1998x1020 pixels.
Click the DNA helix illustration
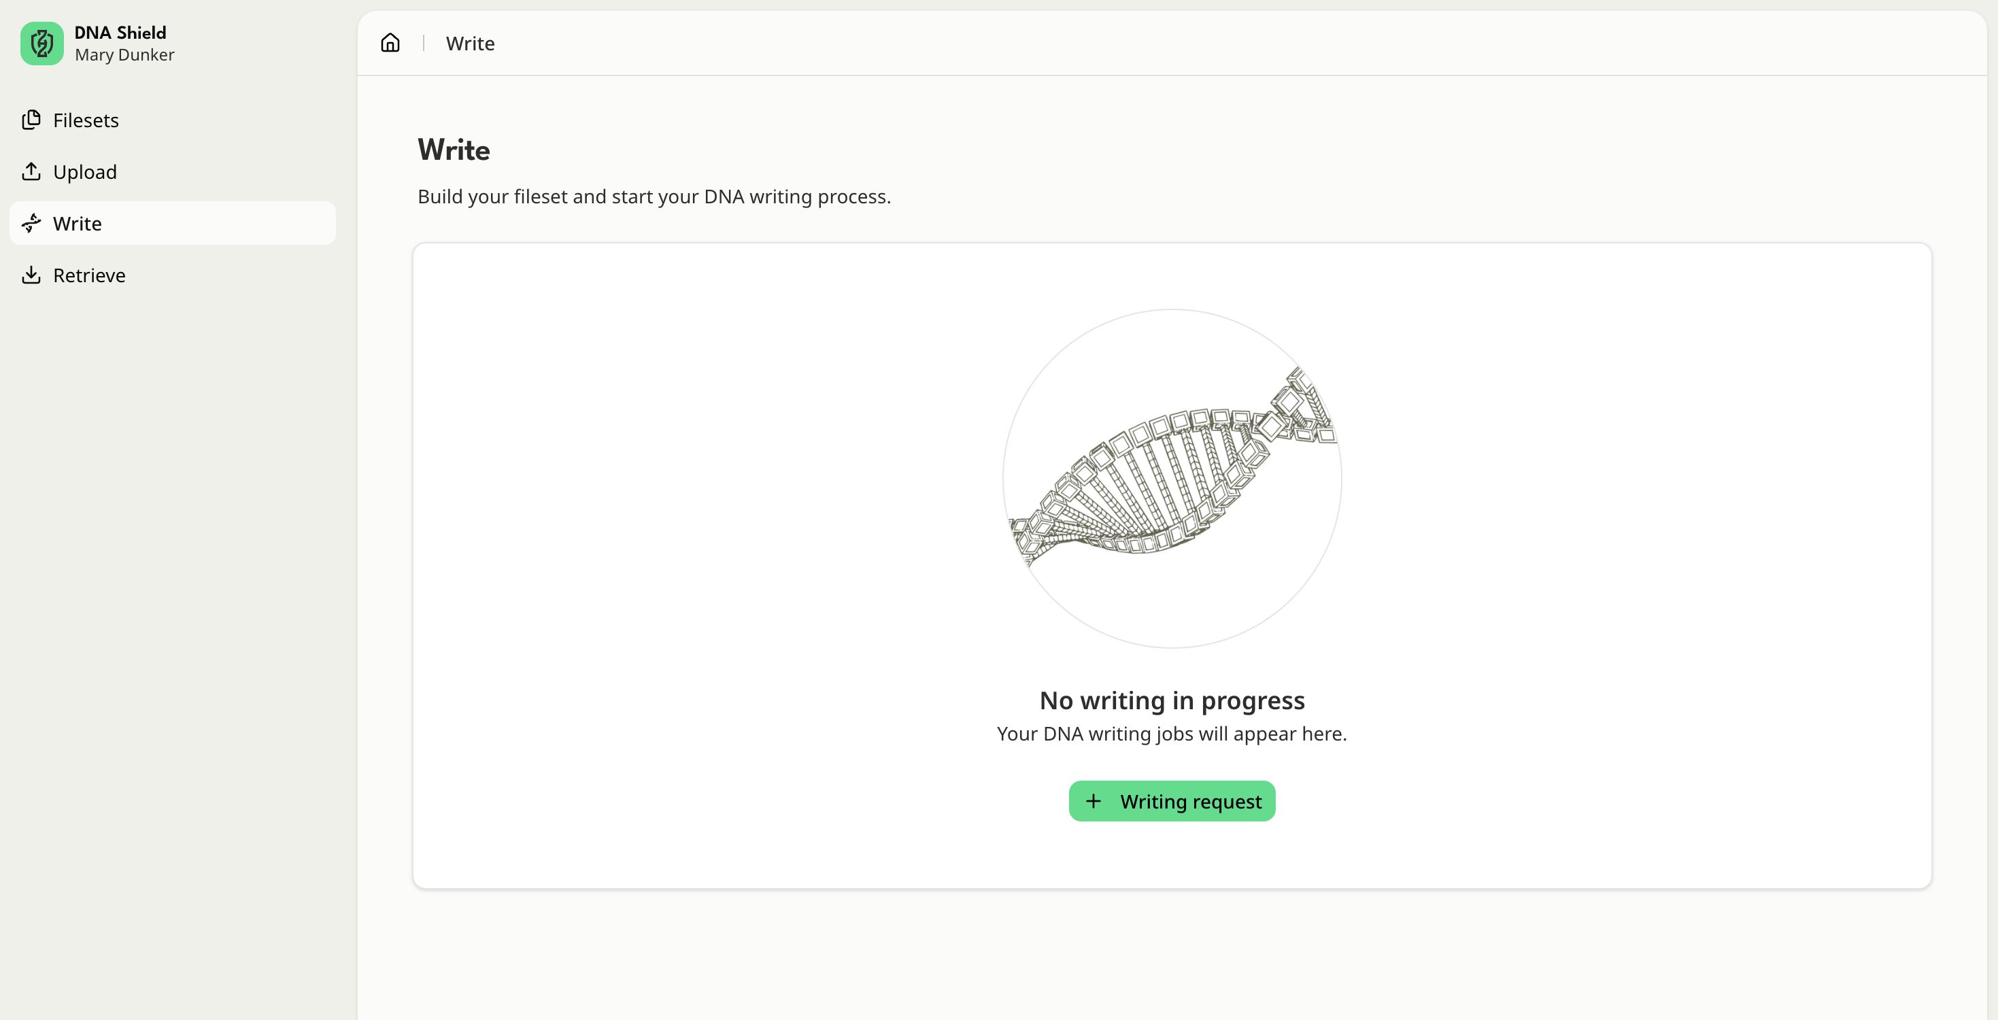tap(1172, 479)
